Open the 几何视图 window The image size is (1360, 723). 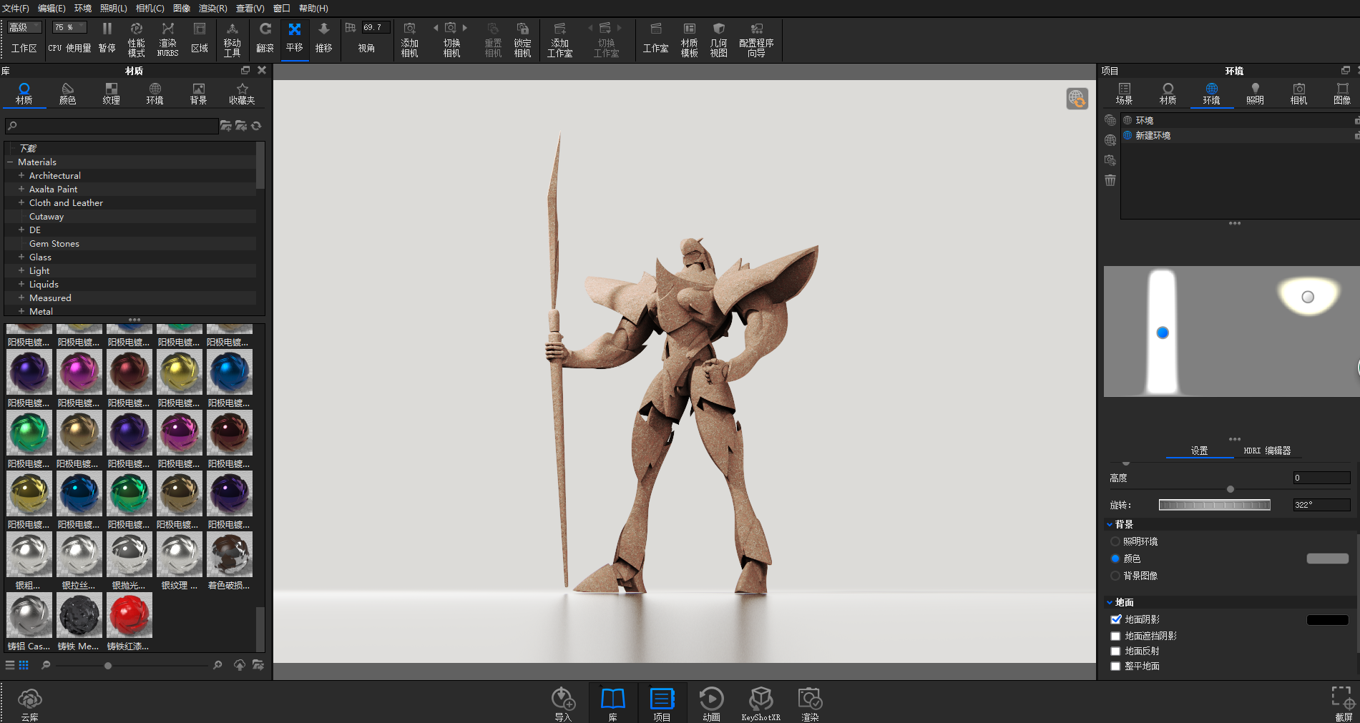coord(718,40)
